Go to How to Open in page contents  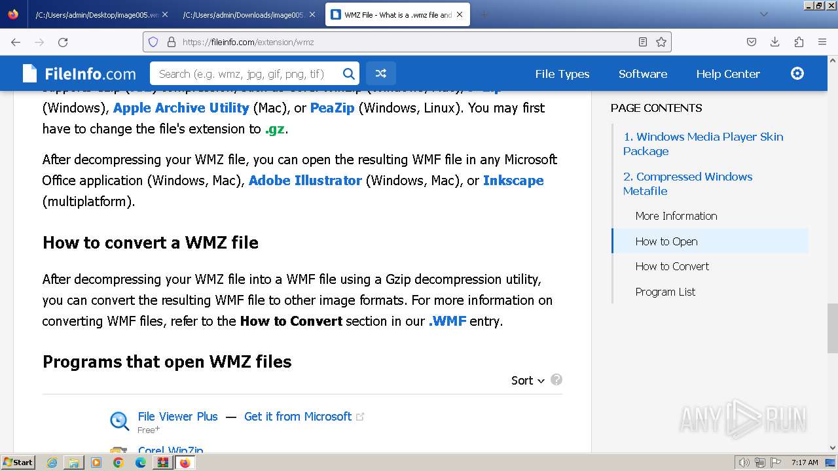[666, 241]
